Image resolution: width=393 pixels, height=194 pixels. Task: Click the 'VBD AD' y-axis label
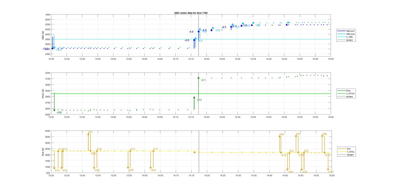point(43,35)
